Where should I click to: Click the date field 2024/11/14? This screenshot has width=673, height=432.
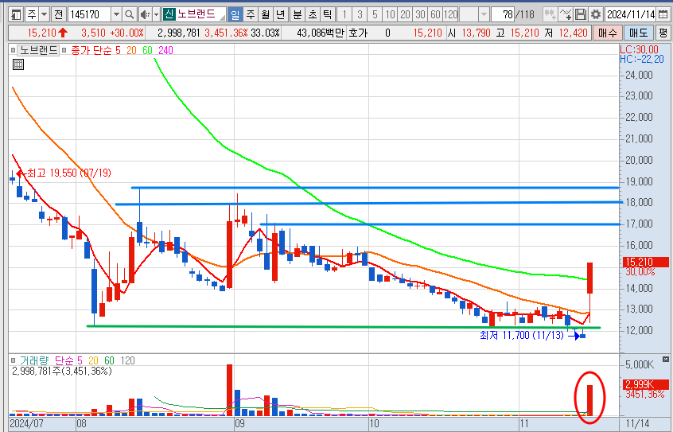pos(631,14)
